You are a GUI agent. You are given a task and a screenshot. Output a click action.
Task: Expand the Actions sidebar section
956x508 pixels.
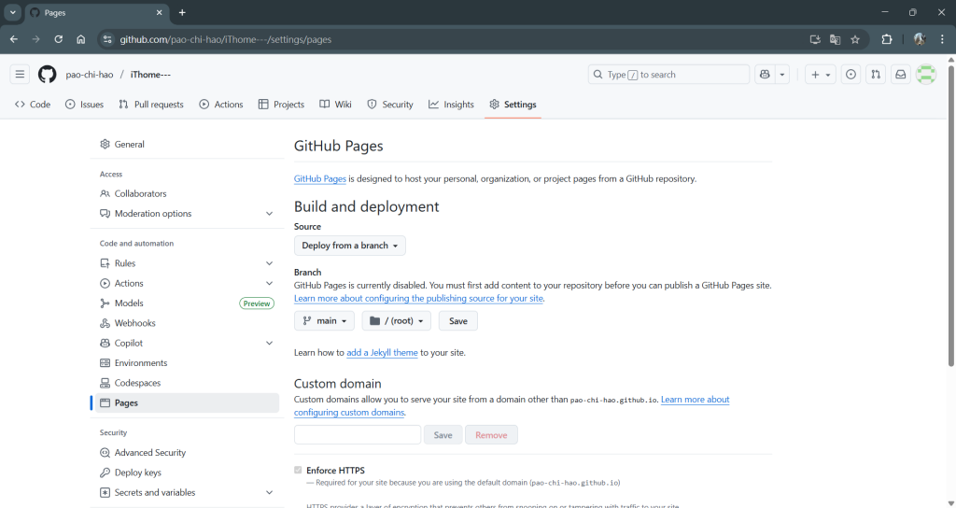tap(187, 284)
